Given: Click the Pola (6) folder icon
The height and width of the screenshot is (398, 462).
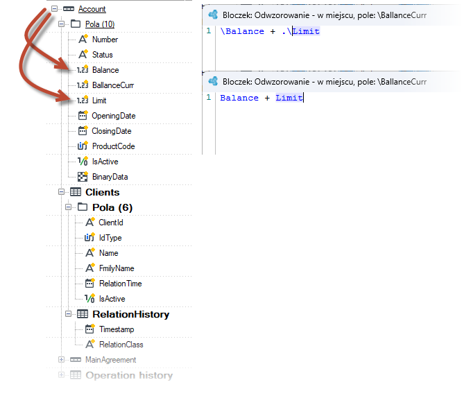Looking at the screenshot, I should [83, 207].
